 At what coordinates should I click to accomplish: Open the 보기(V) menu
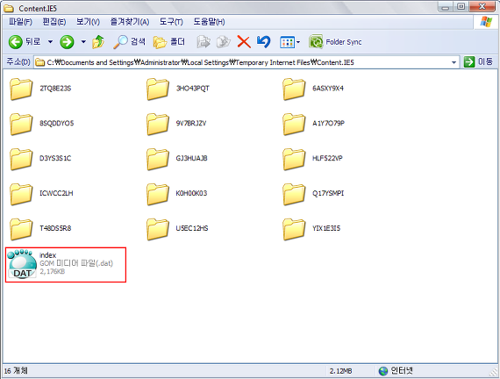click(88, 22)
